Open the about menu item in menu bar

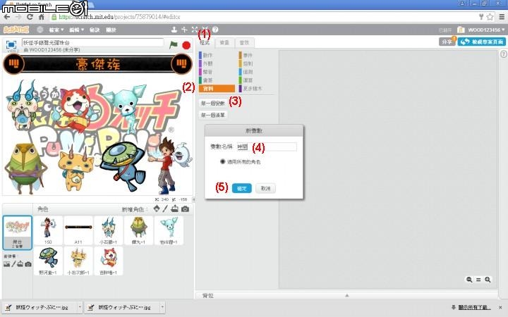111,30
